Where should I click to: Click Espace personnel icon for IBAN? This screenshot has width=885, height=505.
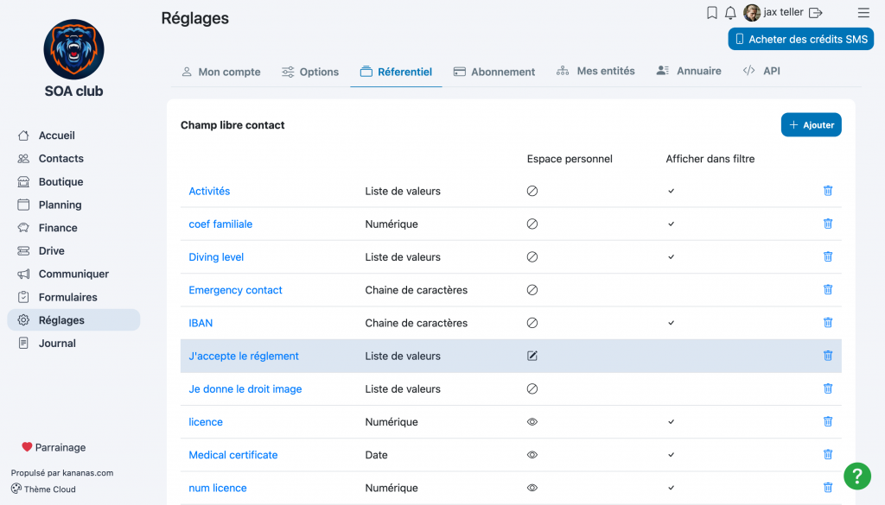(x=532, y=323)
